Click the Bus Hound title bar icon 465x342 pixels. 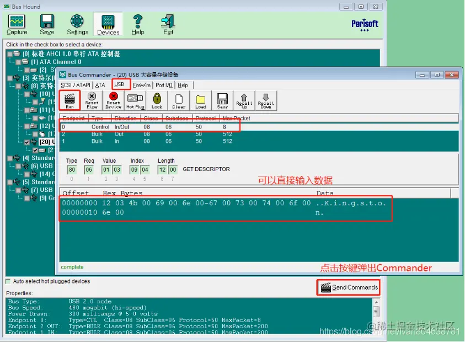tap(7, 7)
